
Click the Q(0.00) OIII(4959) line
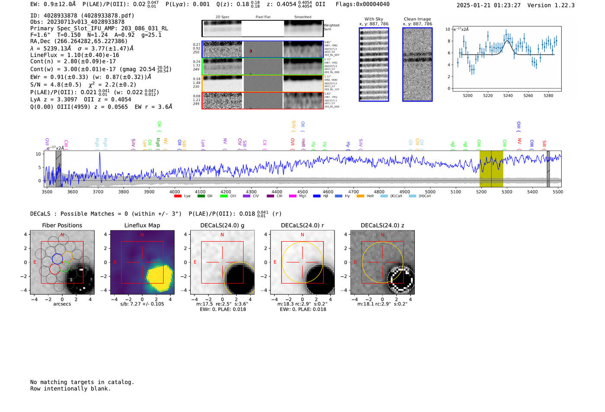tap(101, 107)
